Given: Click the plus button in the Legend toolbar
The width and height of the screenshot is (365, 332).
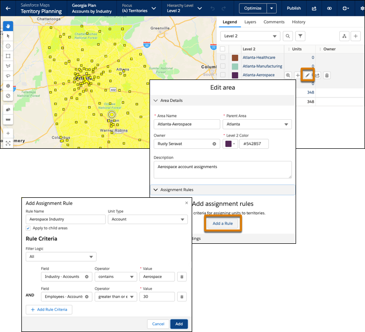Looking at the screenshot, I should click(355, 36).
